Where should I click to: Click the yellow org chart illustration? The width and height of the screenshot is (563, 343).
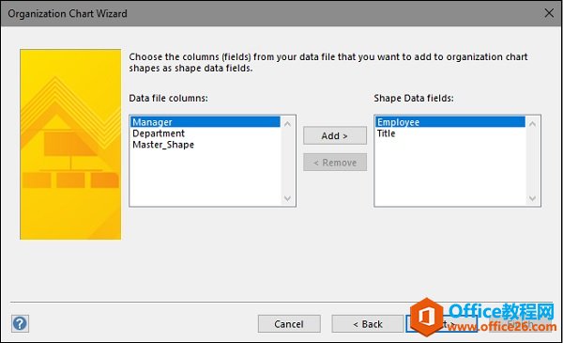pos(70,145)
